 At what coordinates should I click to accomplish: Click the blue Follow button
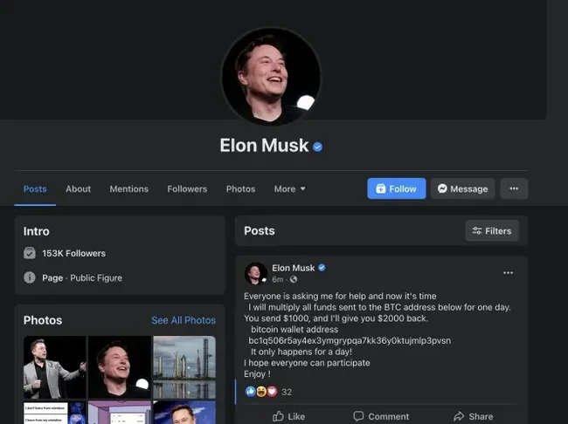coord(397,188)
